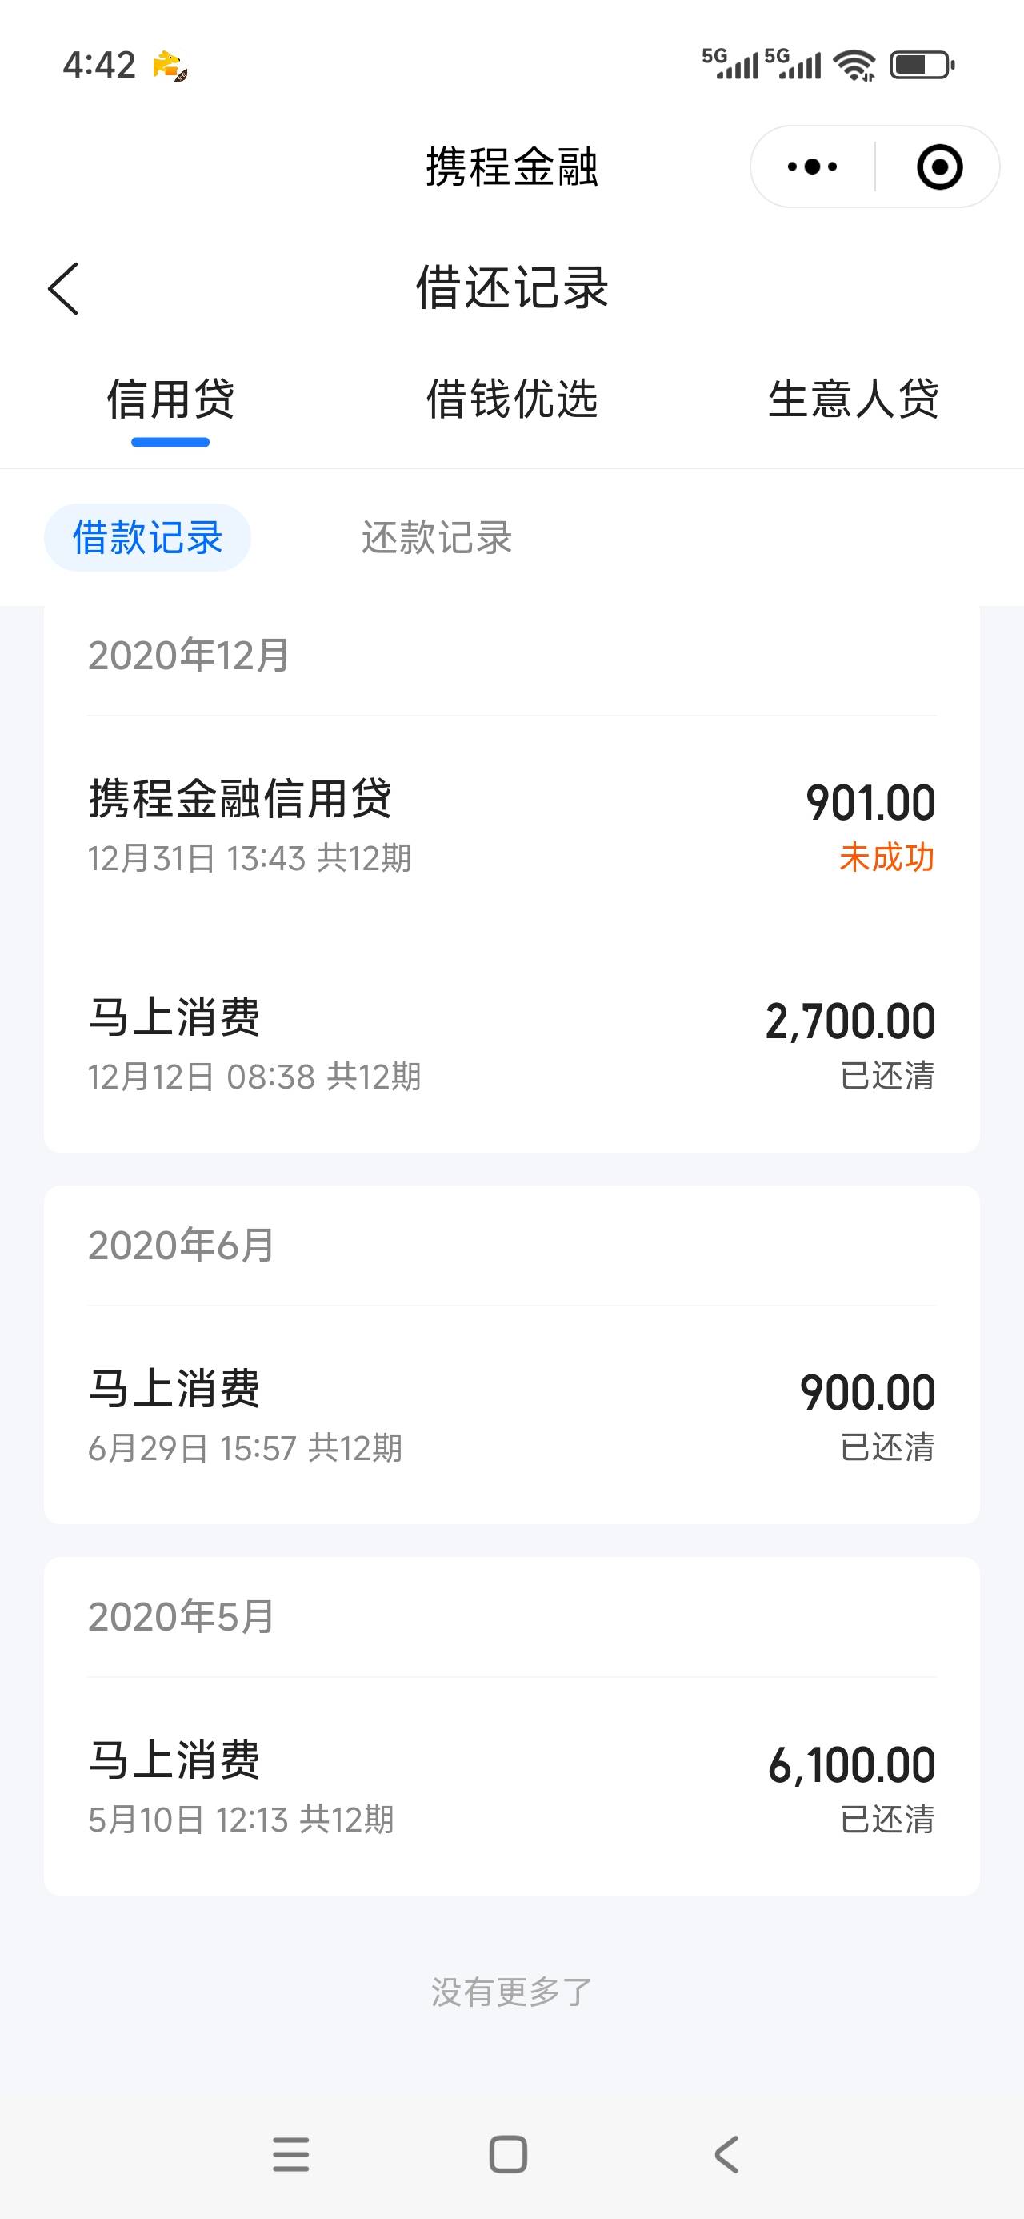Tap the back arrow beside 借还记录
The width and height of the screenshot is (1024, 2219).
pyautogui.click(x=64, y=288)
